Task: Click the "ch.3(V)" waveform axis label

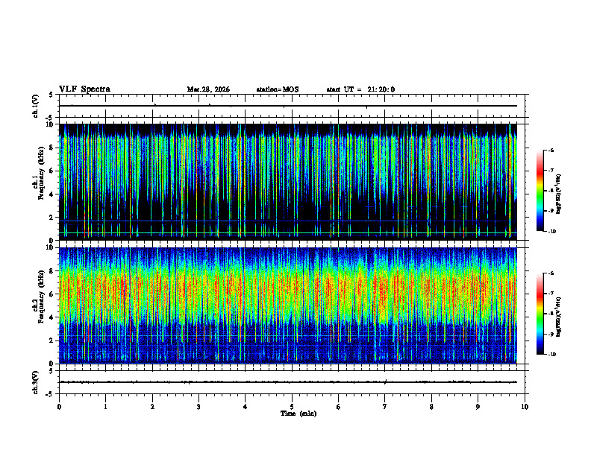Action: 35,382
